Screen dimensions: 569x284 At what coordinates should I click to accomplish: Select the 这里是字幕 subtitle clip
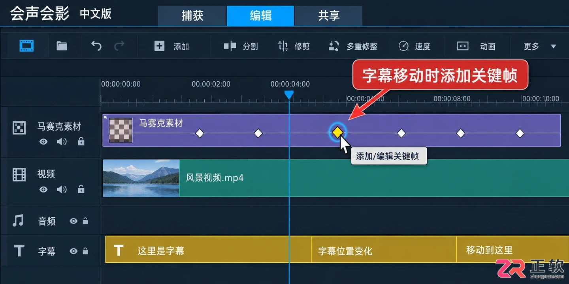(x=209, y=250)
